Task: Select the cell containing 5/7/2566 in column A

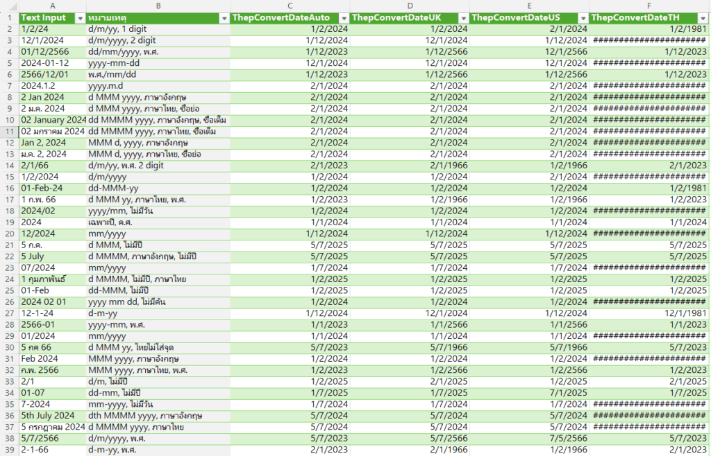Action: [x=53, y=439]
